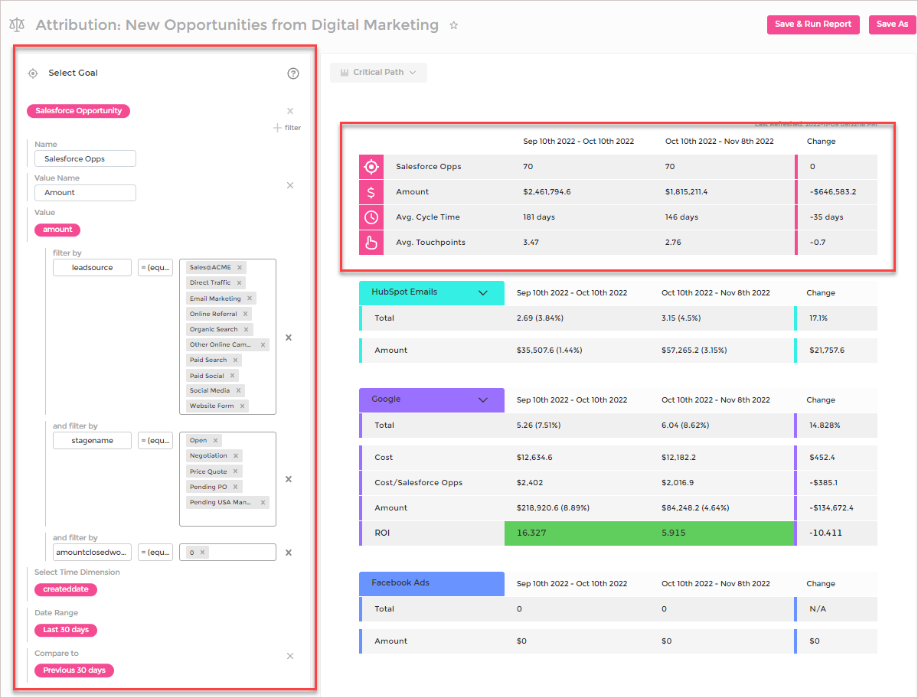Click the report title text

(x=237, y=25)
